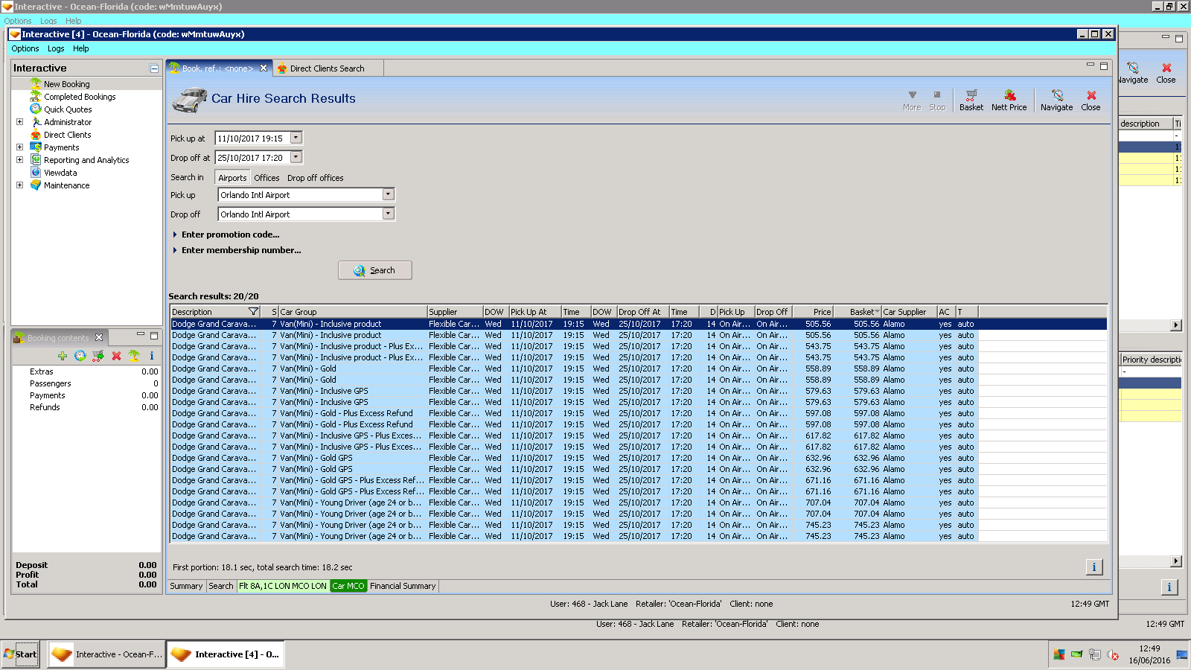This screenshot has width=1191, height=670.
Task: Click blue info icon in Booking contents
Action: pos(152,356)
